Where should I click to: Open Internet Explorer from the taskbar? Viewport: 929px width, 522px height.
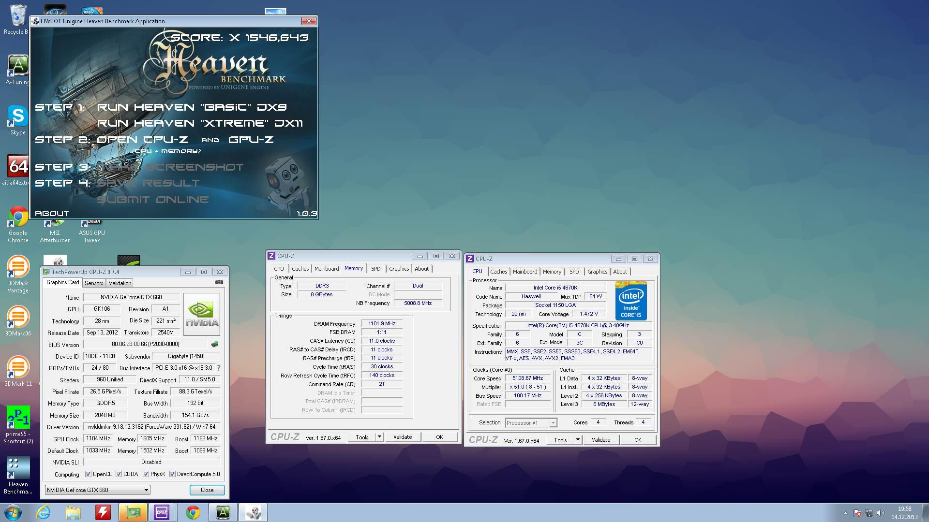pyautogui.click(x=43, y=512)
